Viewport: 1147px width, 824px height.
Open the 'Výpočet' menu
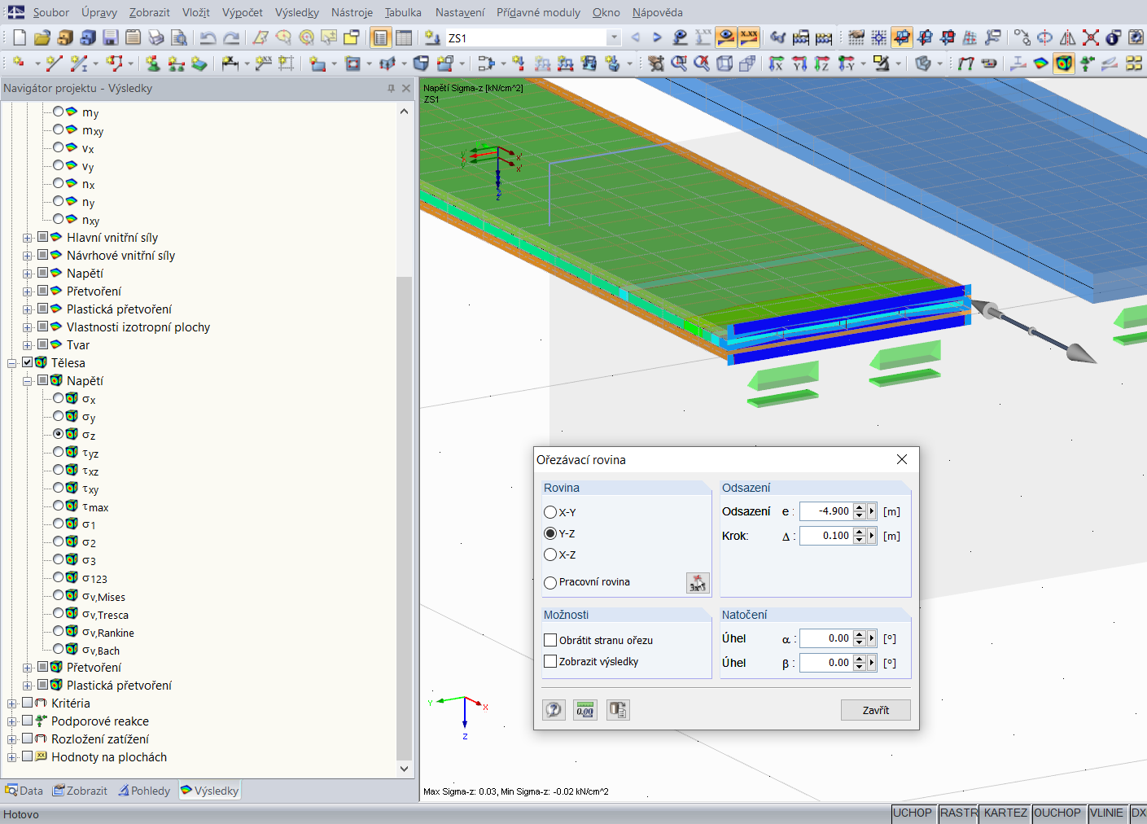(x=242, y=12)
